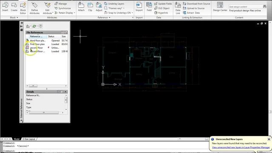Close the Unreconciled New Layers notification
272x153 pixels.
pos(269,139)
